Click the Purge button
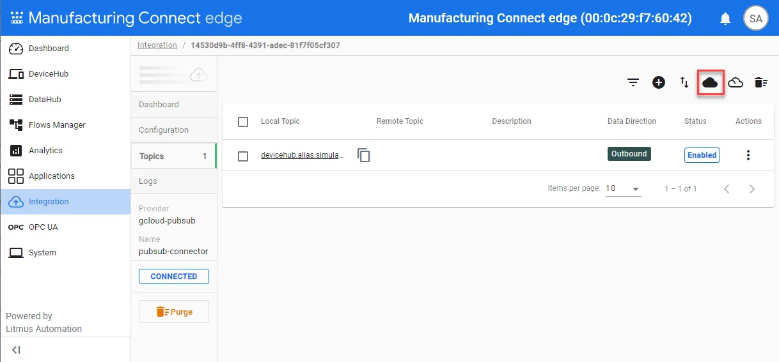779x362 pixels. click(174, 312)
